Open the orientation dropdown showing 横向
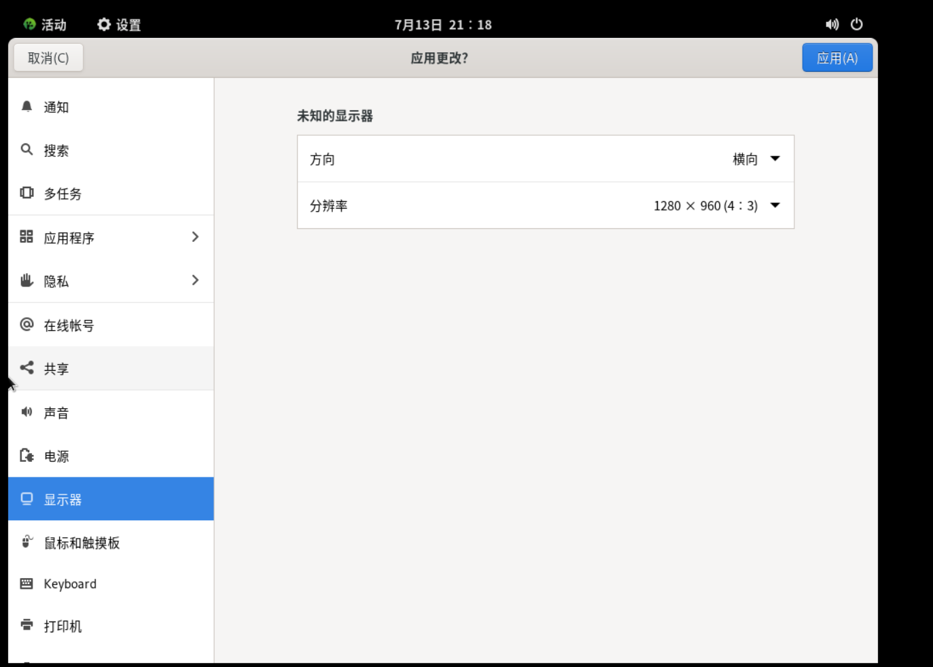The width and height of the screenshot is (933, 667). [756, 159]
